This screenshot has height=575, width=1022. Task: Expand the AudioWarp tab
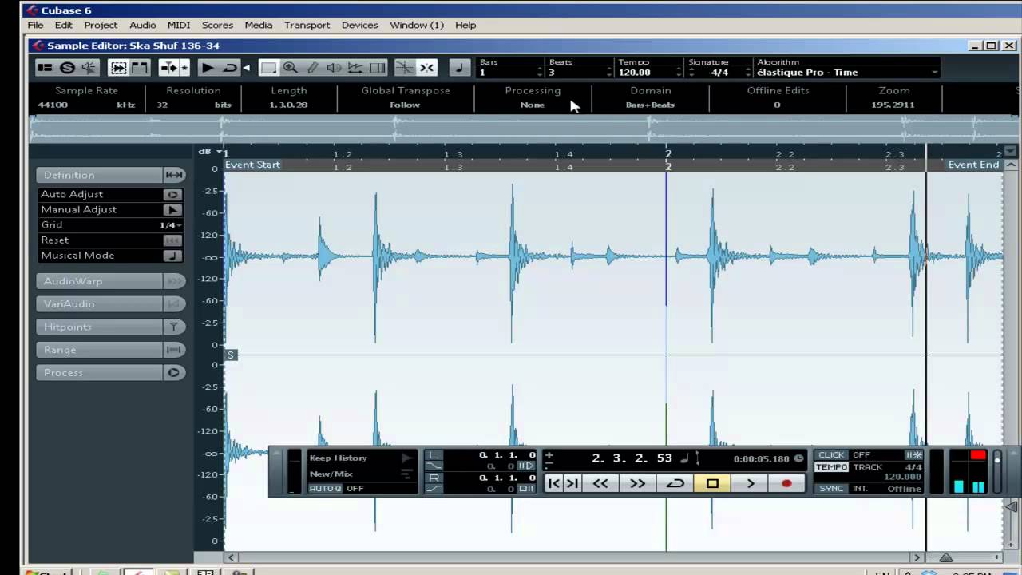coord(110,281)
